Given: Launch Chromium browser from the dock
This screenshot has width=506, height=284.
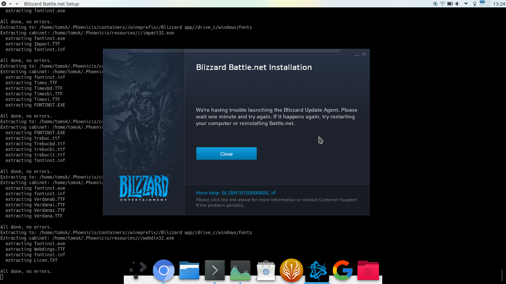Looking at the screenshot, I should click(163, 271).
